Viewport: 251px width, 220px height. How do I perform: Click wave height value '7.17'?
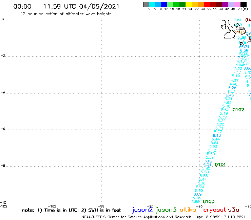pos(237,72)
